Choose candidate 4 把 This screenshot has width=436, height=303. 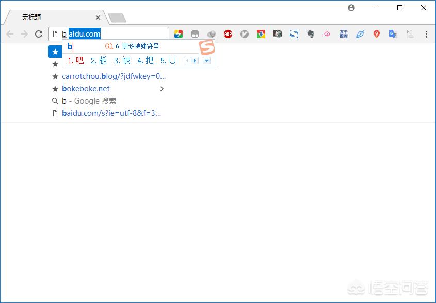[x=146, y=60]
